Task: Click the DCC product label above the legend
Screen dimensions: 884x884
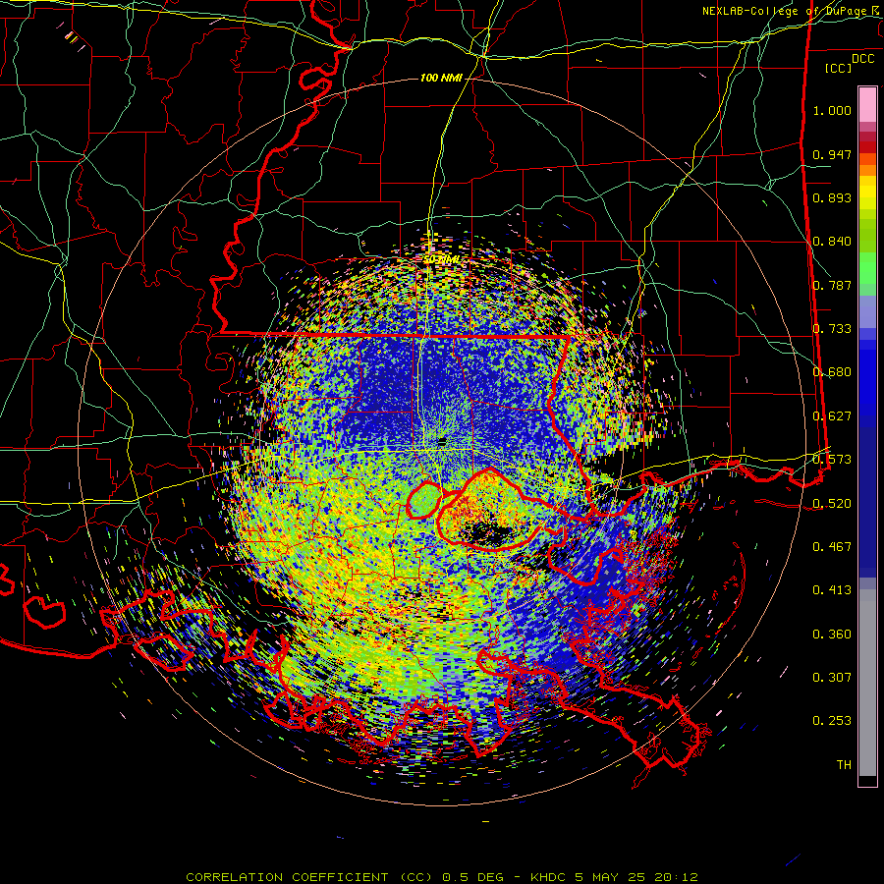Action: (x=862, y=59)
